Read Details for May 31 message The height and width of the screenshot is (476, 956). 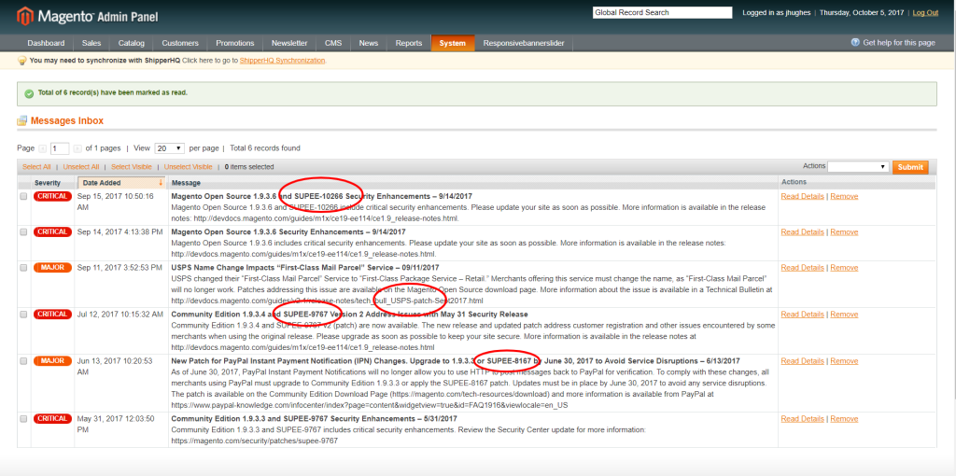[802, 419]
